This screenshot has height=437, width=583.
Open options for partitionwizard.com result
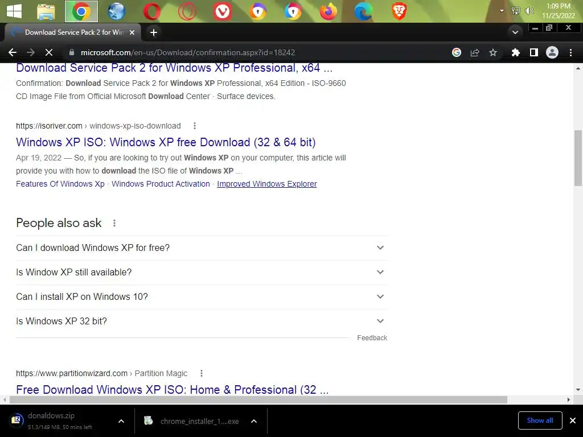coord(202,373)
